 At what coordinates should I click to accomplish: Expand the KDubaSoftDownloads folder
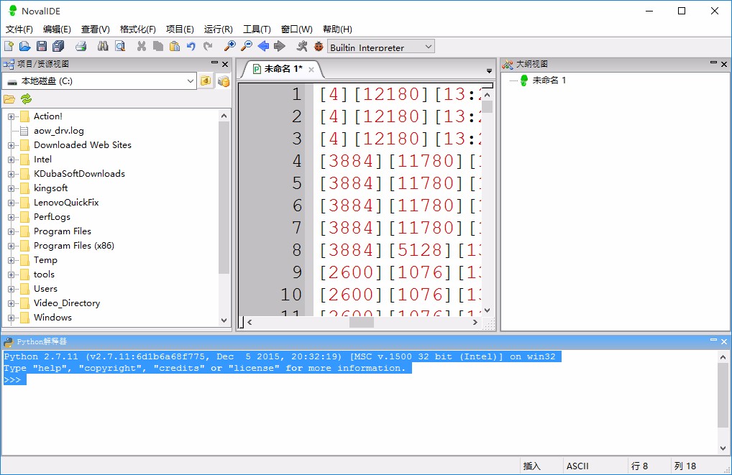pyautogui.click(x=11, y=174)
